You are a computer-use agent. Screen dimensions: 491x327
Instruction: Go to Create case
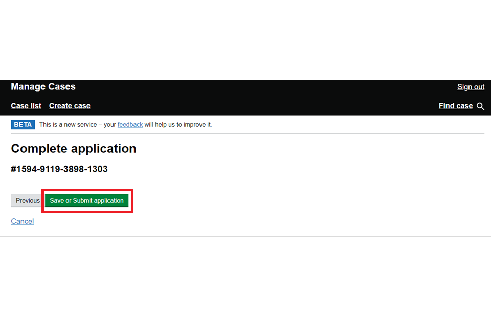point(70,106)
